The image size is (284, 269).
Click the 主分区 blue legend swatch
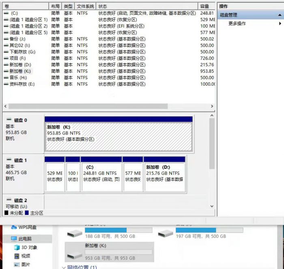27,213
